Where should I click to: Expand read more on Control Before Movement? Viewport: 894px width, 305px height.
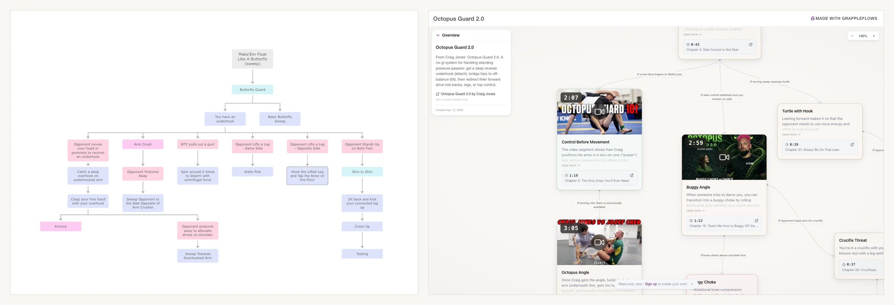click(571, 165)
